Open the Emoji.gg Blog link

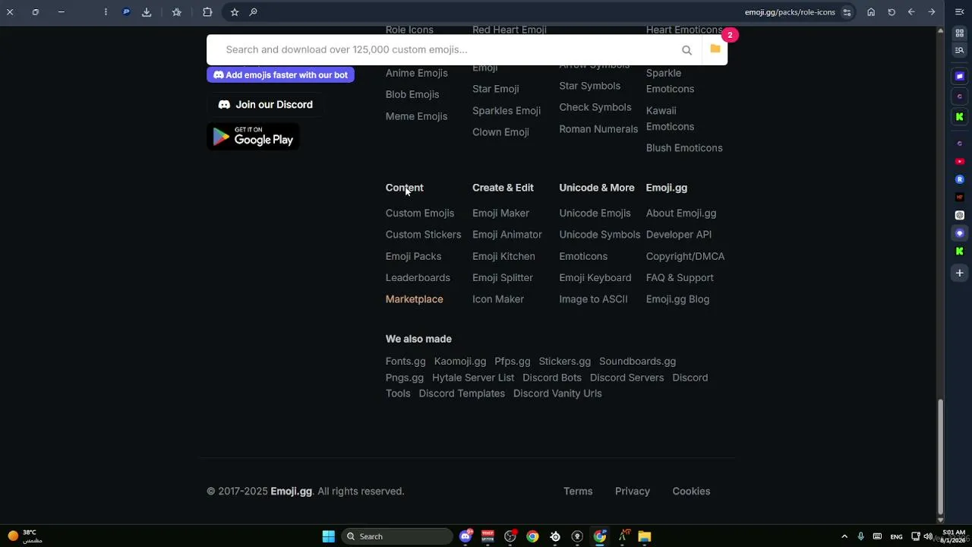click(x=677, y=299)
